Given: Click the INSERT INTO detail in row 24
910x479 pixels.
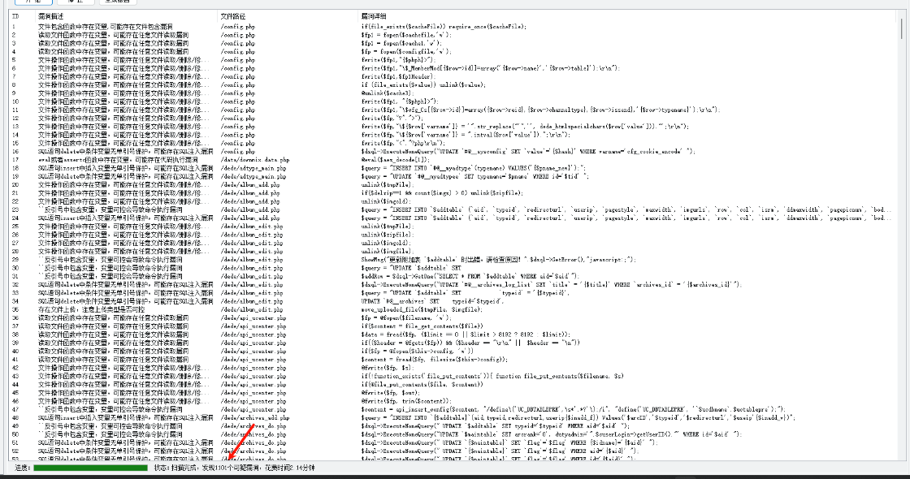Looking at the screenshot, I should point(626,218).
